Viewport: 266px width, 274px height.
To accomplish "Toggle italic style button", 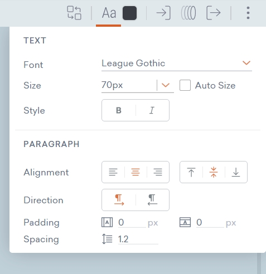I will pos(152,110).
